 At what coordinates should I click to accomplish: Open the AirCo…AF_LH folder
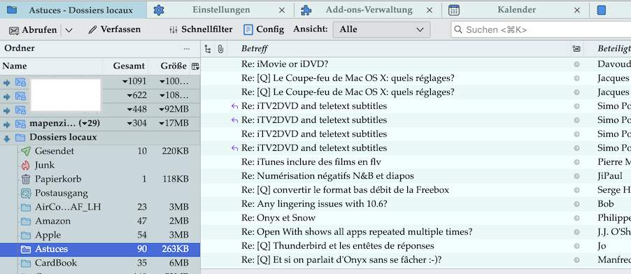pyautogui.click(x=100, y=207)
